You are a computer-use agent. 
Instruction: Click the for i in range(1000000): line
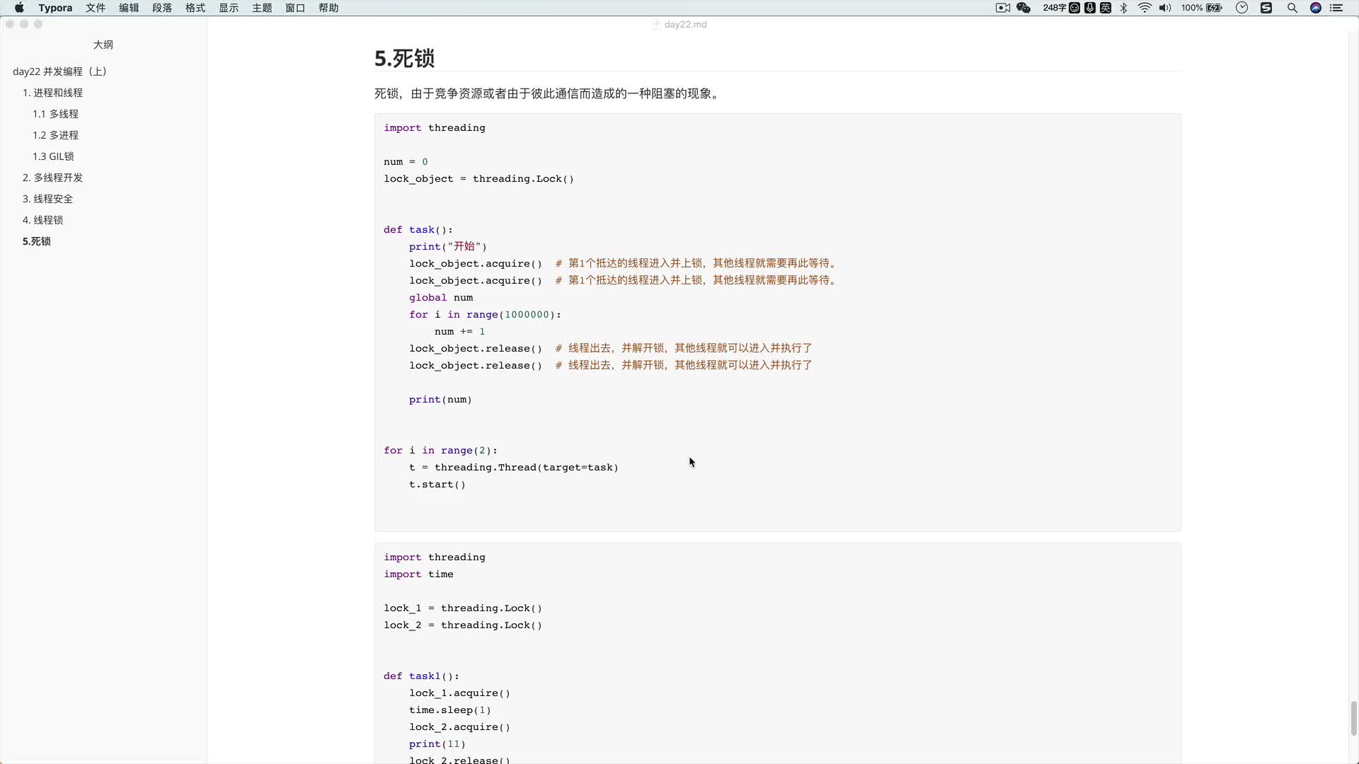tap(485, 315)
